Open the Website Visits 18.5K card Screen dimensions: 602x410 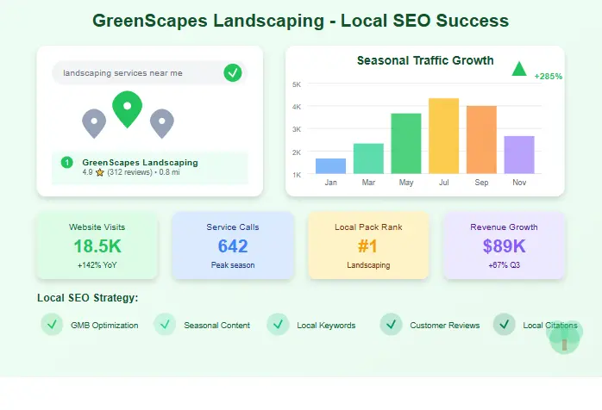[97, 245]
